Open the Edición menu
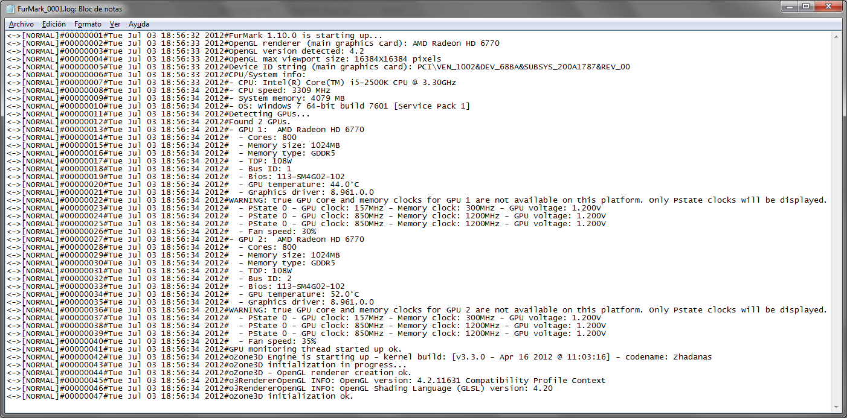This screenshot has width=847, height=418. [x=54, y=24]
